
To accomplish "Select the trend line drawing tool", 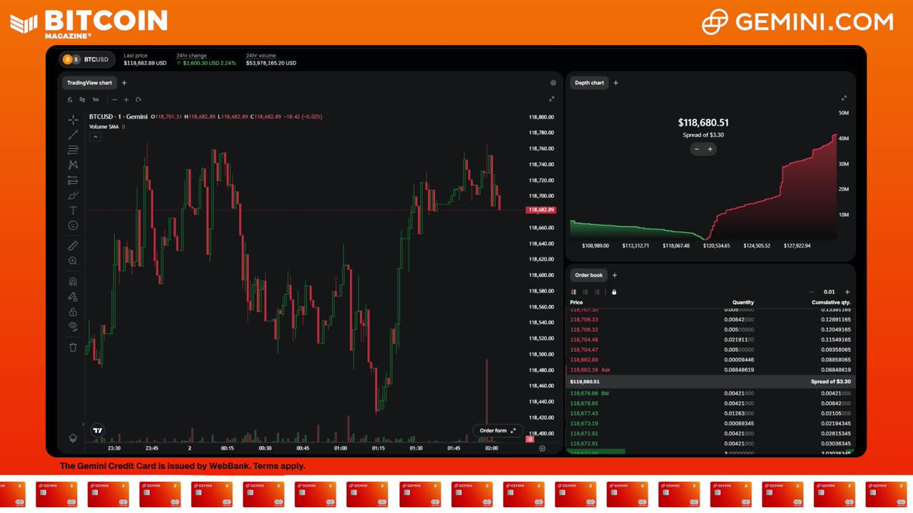I will click(73, 134).
